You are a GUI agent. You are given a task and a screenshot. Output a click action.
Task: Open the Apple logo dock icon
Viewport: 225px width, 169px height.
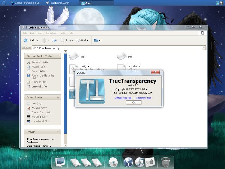(150, 162)
